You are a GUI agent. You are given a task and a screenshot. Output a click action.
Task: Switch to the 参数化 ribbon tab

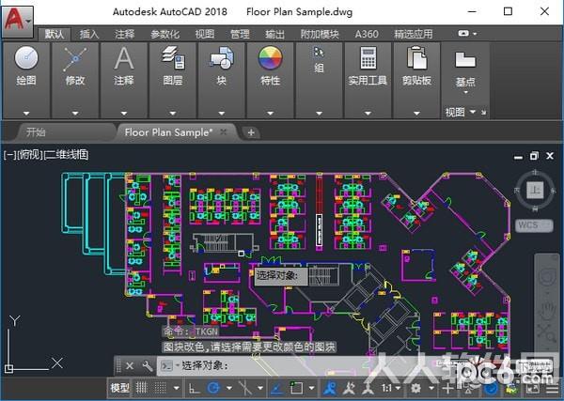[x=164, y=34]
